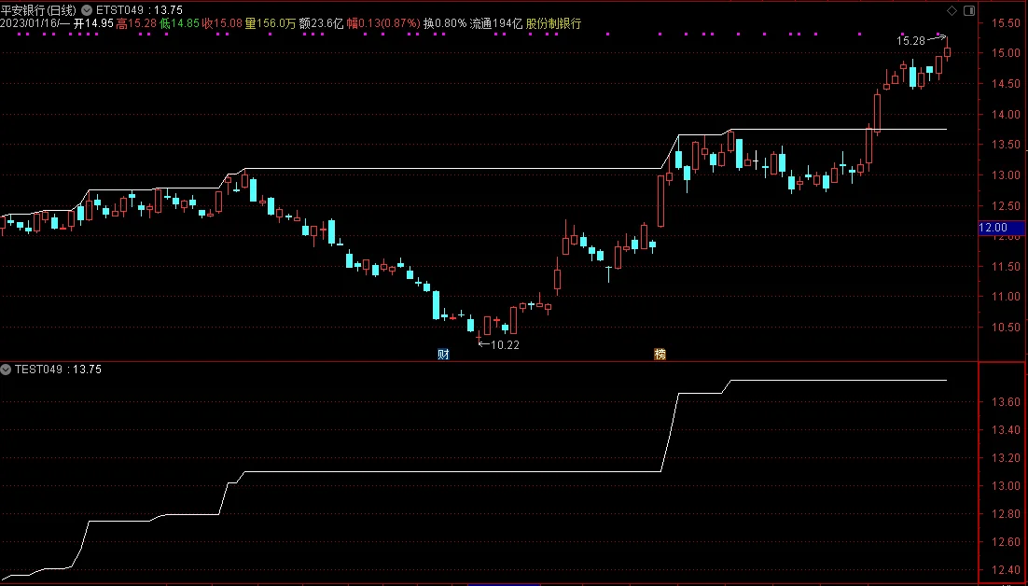
Task: Click the TEST049 indicator label
Action: [x=38, y=370]
